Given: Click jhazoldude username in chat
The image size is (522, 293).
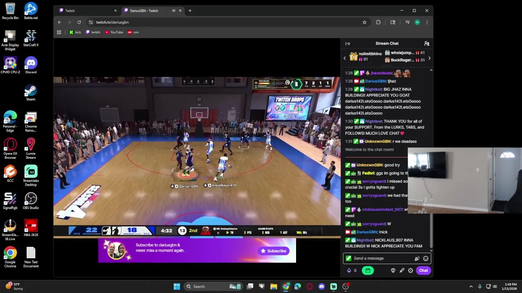Looking at the screenshot, I should 381,73.
